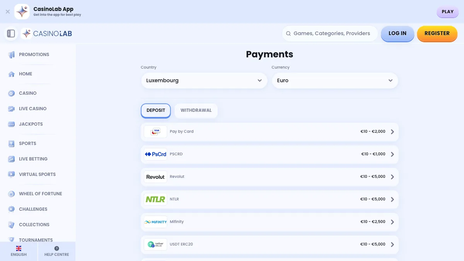
Task: Open COLLECTIONS in sidebar
Action: (x=34, y=225)
